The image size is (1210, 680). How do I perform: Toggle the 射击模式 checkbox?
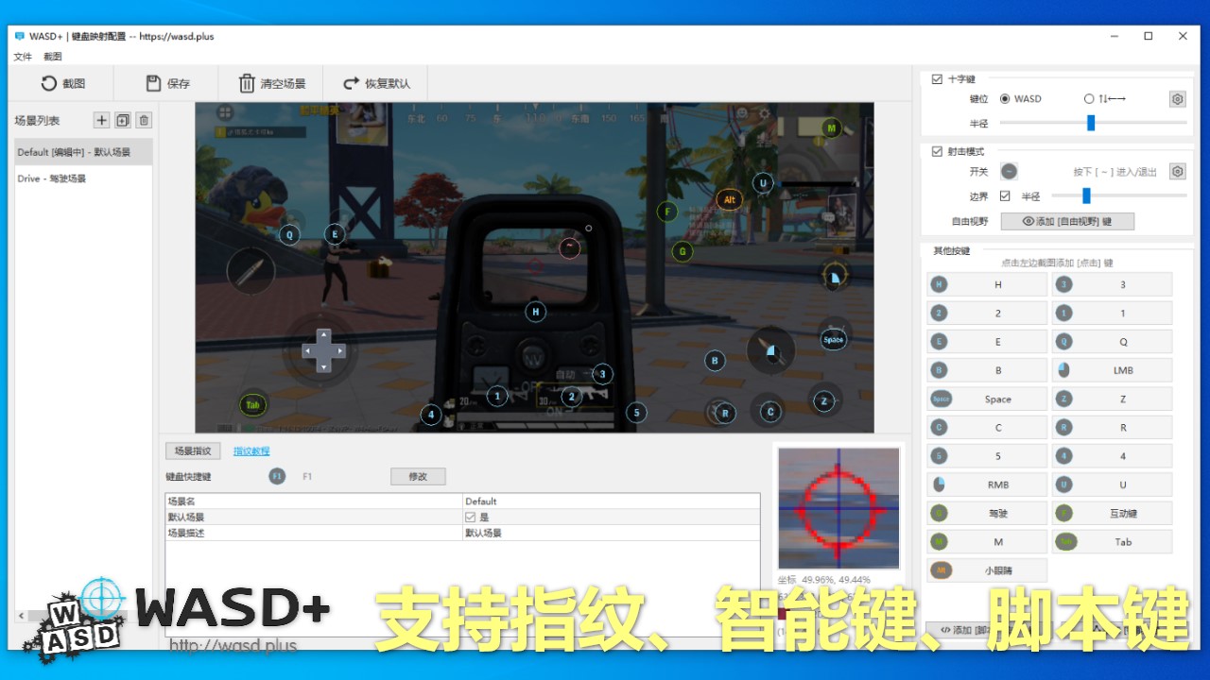pyautogui.click(x=937, y=151)
